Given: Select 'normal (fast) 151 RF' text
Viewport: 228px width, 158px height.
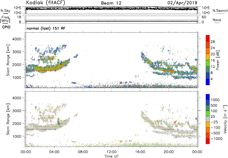Looking at the screenshot, I should (x=46, y=28).
